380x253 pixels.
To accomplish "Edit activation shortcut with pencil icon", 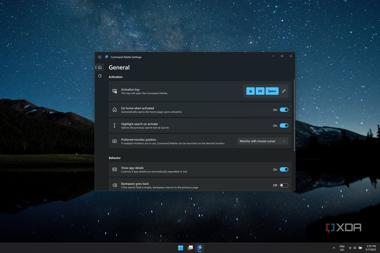I will [284, 91].
